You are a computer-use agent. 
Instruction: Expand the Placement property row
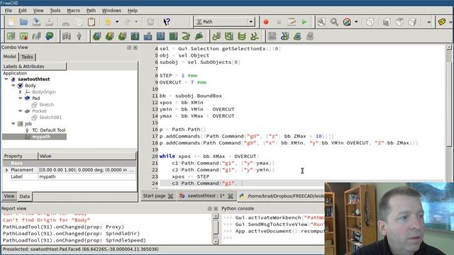coord(6,170)
